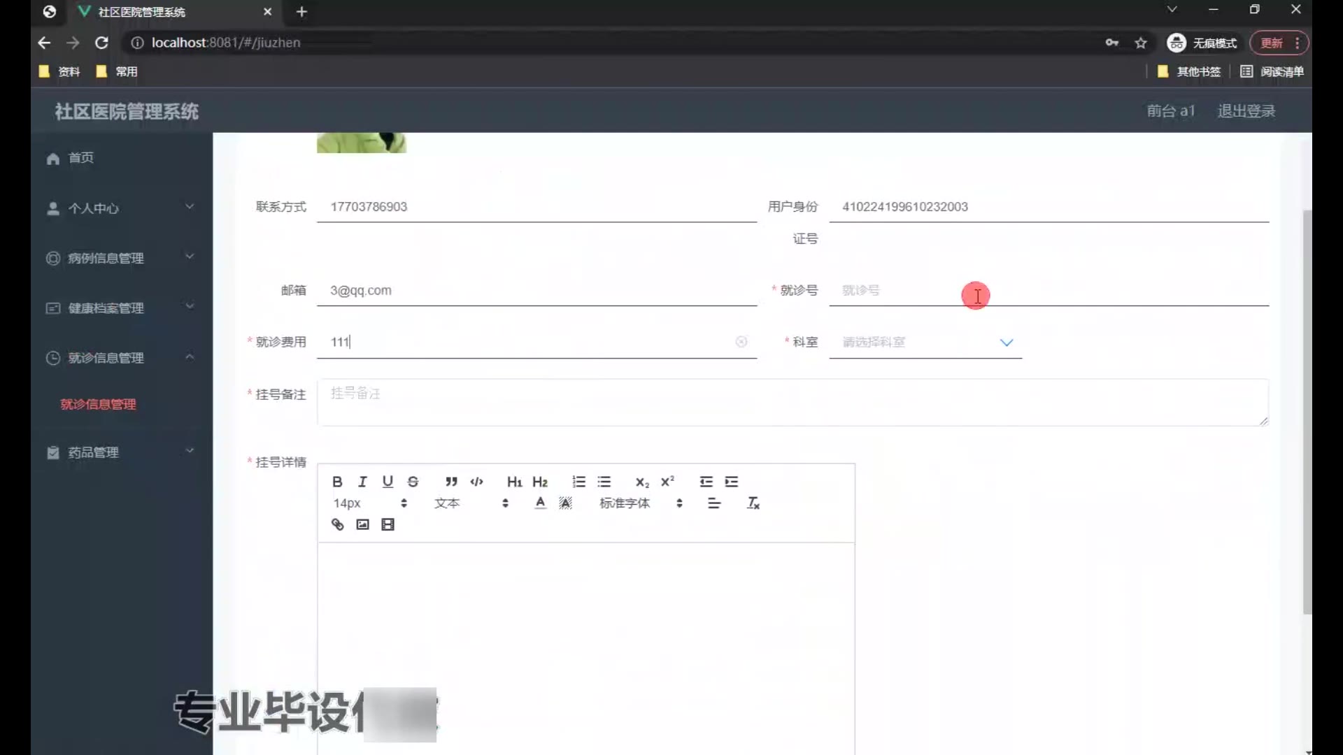Click the 用户身份证号 field
Image resolution: width=1343 pixels, height=755 pixels.
[1049, 207]
